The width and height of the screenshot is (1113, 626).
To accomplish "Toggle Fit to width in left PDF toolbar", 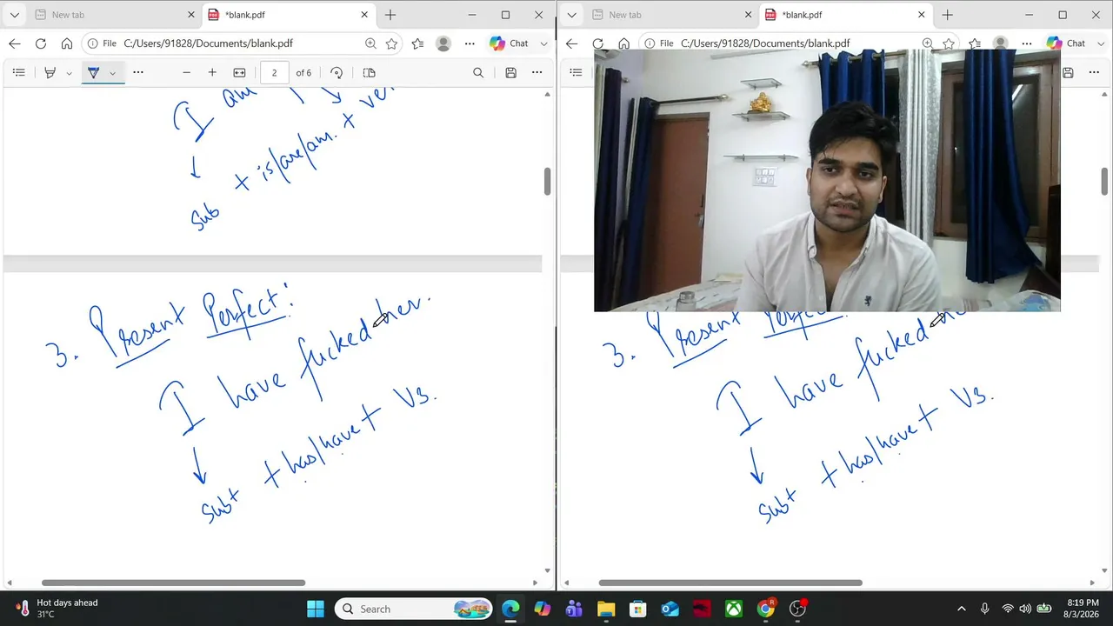I will click(239, 73).
